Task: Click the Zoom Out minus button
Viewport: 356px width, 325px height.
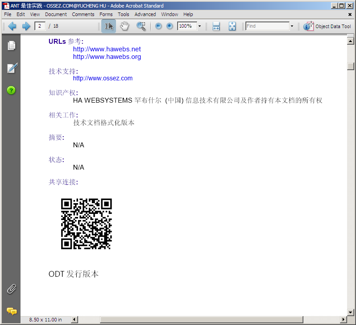Action: (158, 26)
